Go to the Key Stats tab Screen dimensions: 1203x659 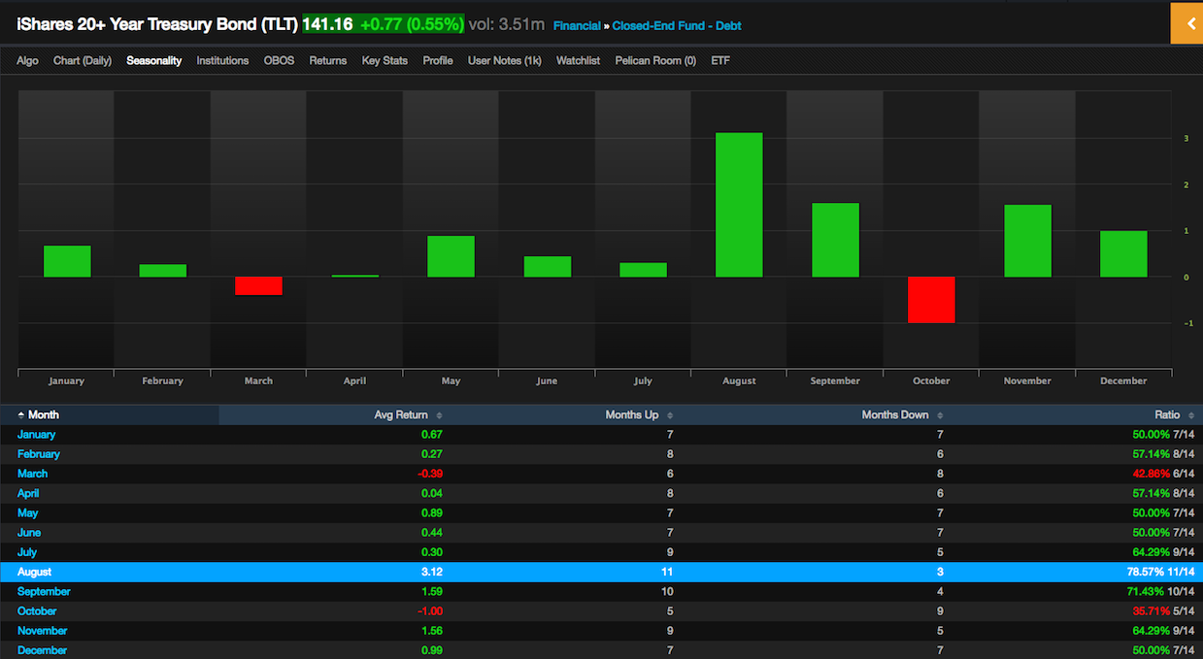pyautogui.click(x=384, y=60)
